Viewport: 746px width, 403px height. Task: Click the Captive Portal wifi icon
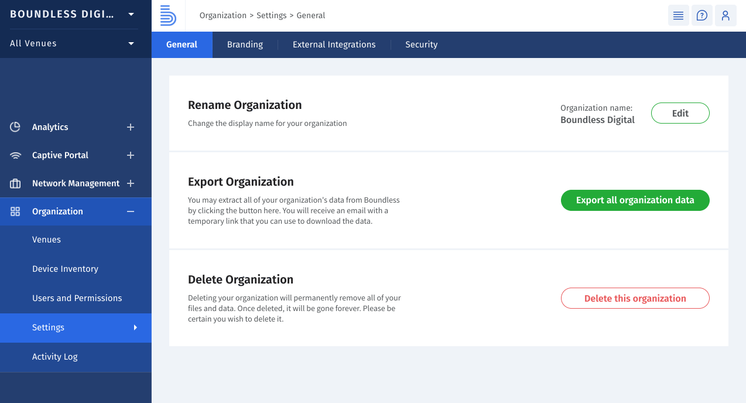click(x=15, y=155)
